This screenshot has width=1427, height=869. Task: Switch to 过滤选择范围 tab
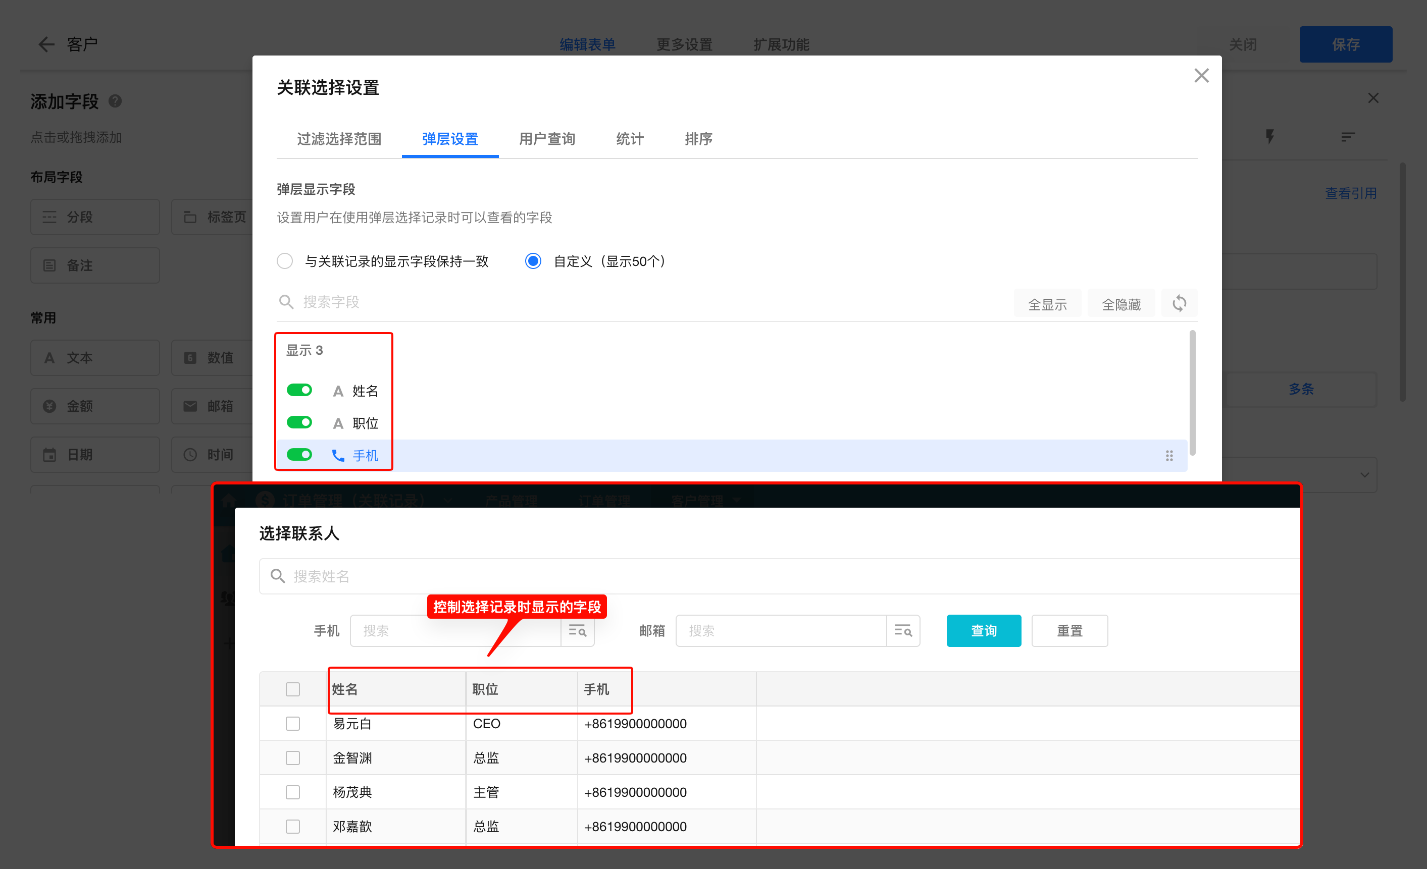[x=339, y=139]
